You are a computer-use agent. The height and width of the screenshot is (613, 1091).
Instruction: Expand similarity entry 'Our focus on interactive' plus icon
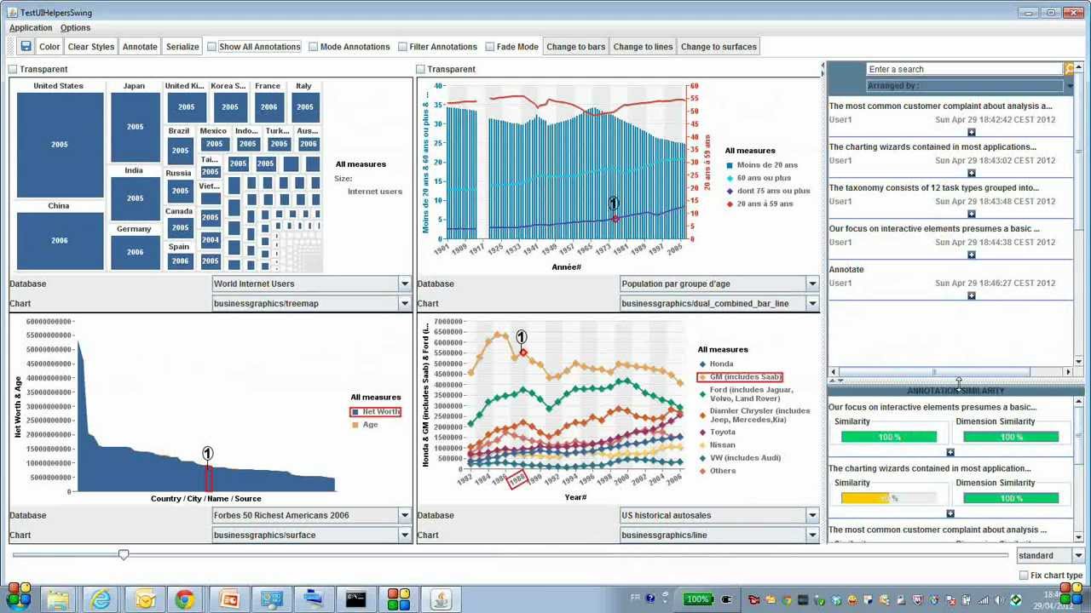[950, 452]
